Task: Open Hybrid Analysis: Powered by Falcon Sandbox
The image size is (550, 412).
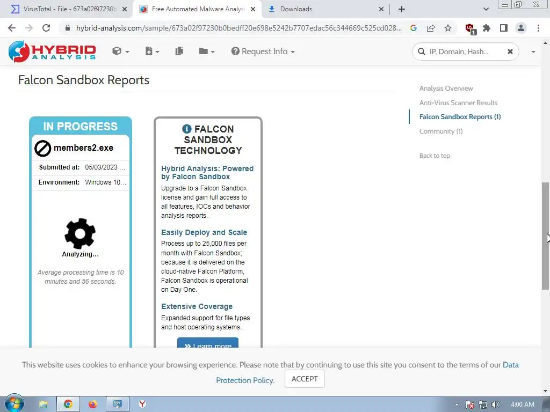Action: [x=207, y=172]
